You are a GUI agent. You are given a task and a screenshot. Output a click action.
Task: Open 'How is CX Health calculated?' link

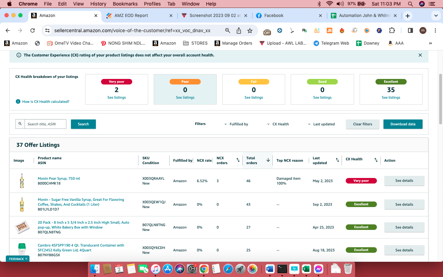(x=46, y=102)
